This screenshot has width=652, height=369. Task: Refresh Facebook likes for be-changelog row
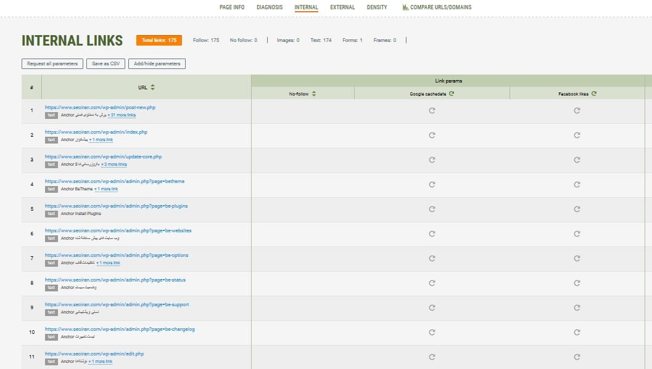[x=577, y=332]
